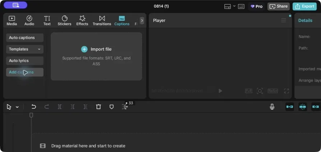Select the pointer selection tool
The height and width of the screenshot is (152, 321).
(9, 107)
